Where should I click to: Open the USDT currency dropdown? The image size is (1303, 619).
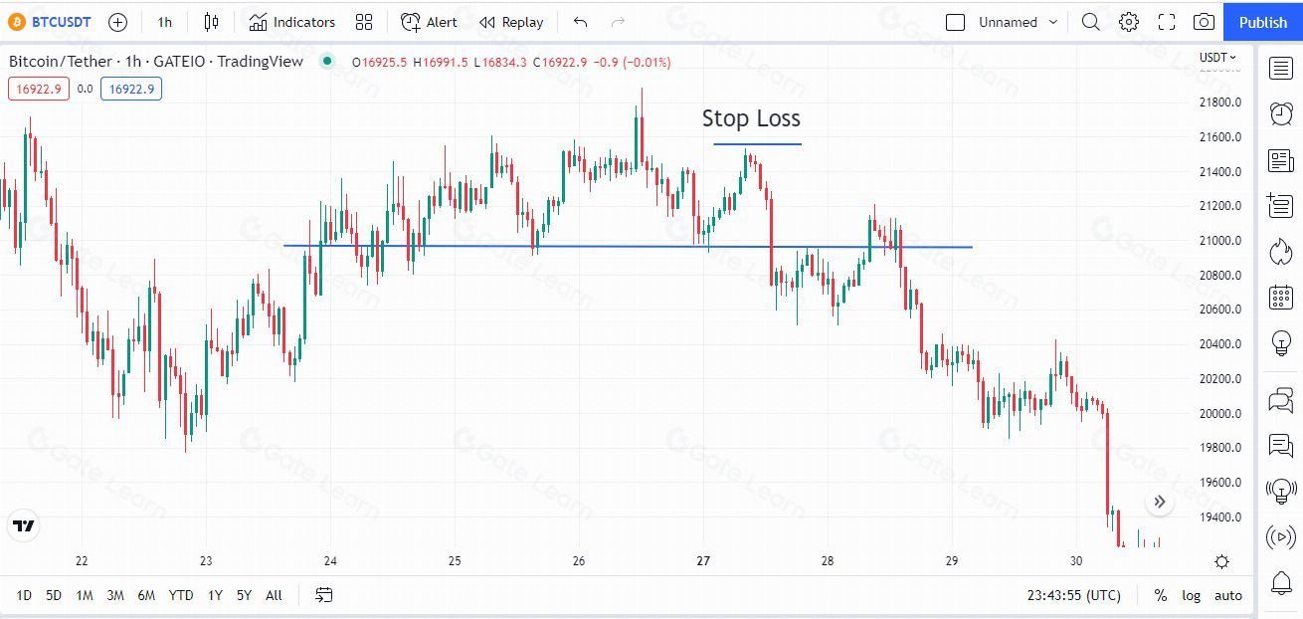1217,58
